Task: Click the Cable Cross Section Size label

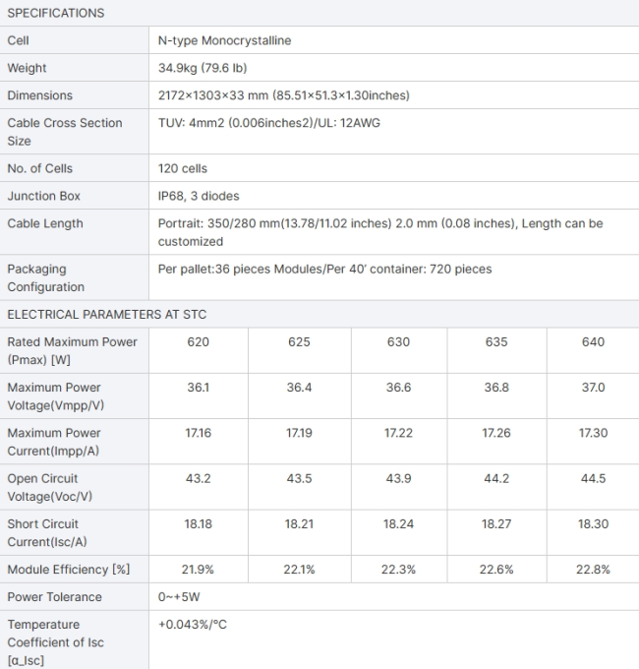Action: tap(65, 132)
